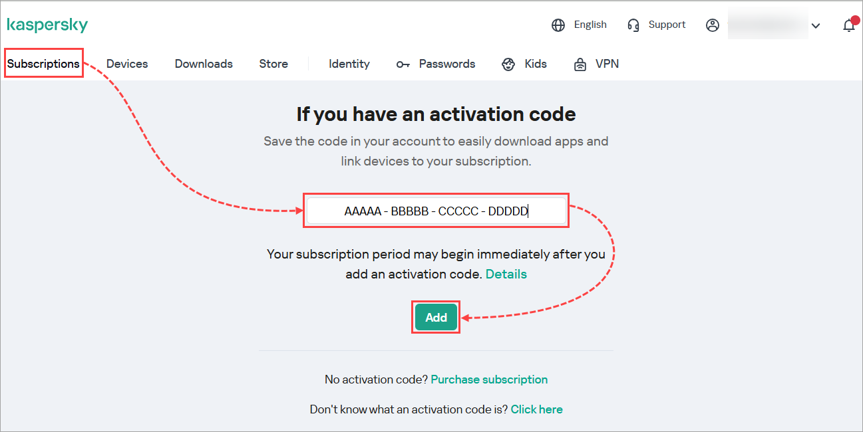Viewport: 863px width, 432px height.
Task: Navigate to the Store tab
Action: coord(273,63)
